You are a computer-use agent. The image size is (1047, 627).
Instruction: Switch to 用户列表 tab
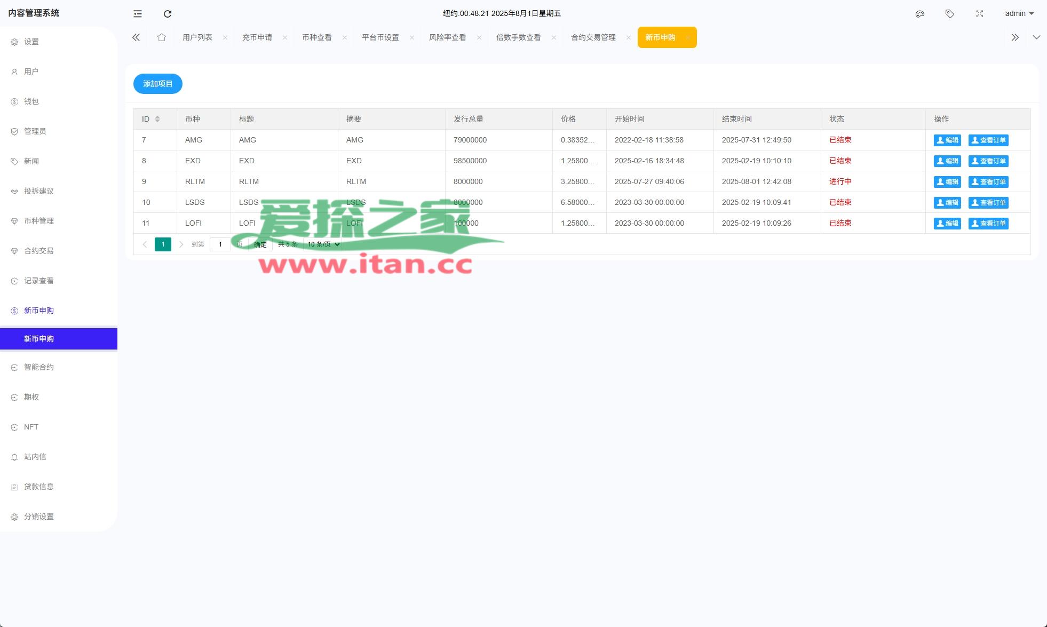pyautogui.click(x=197, y=37)
